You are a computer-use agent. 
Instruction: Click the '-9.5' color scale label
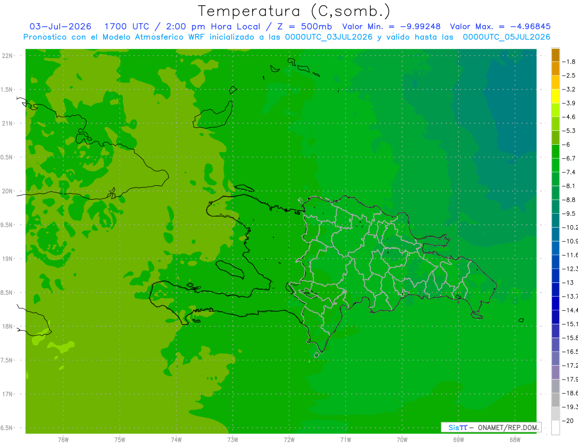[569, 213]
